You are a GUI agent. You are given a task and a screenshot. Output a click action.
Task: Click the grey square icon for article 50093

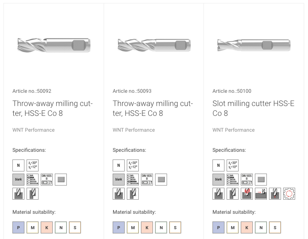[x=161, y=180]
